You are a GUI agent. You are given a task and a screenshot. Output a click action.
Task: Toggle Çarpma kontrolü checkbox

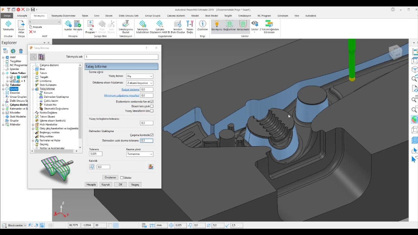click(152, 135)
